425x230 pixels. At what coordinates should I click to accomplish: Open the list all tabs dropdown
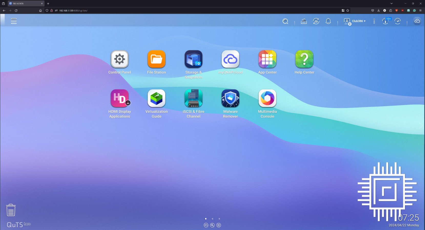(x=391, y=4)
